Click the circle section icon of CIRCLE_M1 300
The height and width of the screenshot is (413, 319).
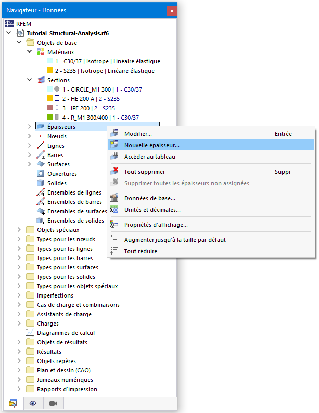57,89
